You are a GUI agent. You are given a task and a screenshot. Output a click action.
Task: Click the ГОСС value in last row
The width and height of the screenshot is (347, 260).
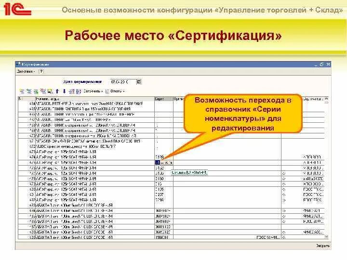click(x=268, y=237)
